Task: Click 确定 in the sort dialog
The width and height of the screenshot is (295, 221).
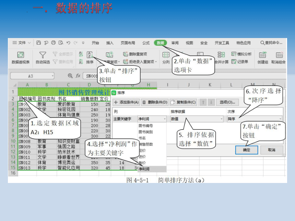Action: [x=246, y=150]
